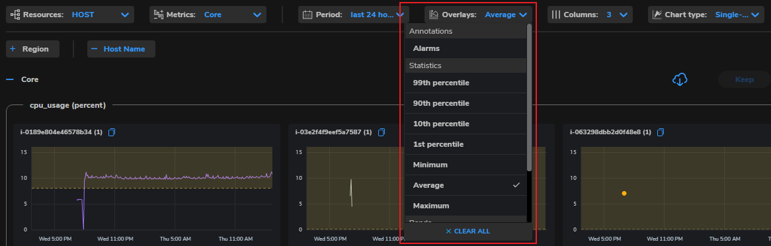
Task: Download the charts via the cloud icon
Action: [680, 79]
